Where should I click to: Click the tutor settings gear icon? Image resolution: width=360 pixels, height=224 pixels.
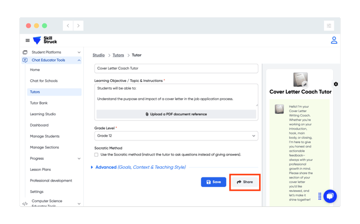336,84
